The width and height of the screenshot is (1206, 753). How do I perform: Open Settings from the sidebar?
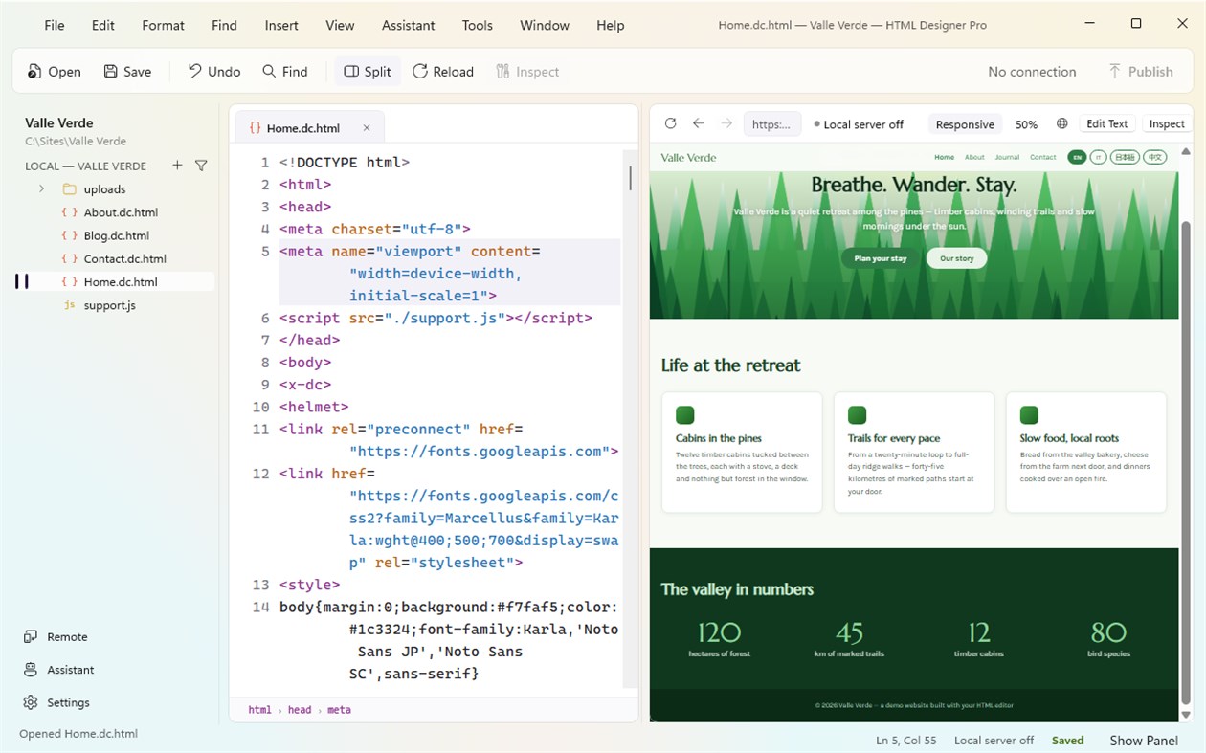coord(56,702)
